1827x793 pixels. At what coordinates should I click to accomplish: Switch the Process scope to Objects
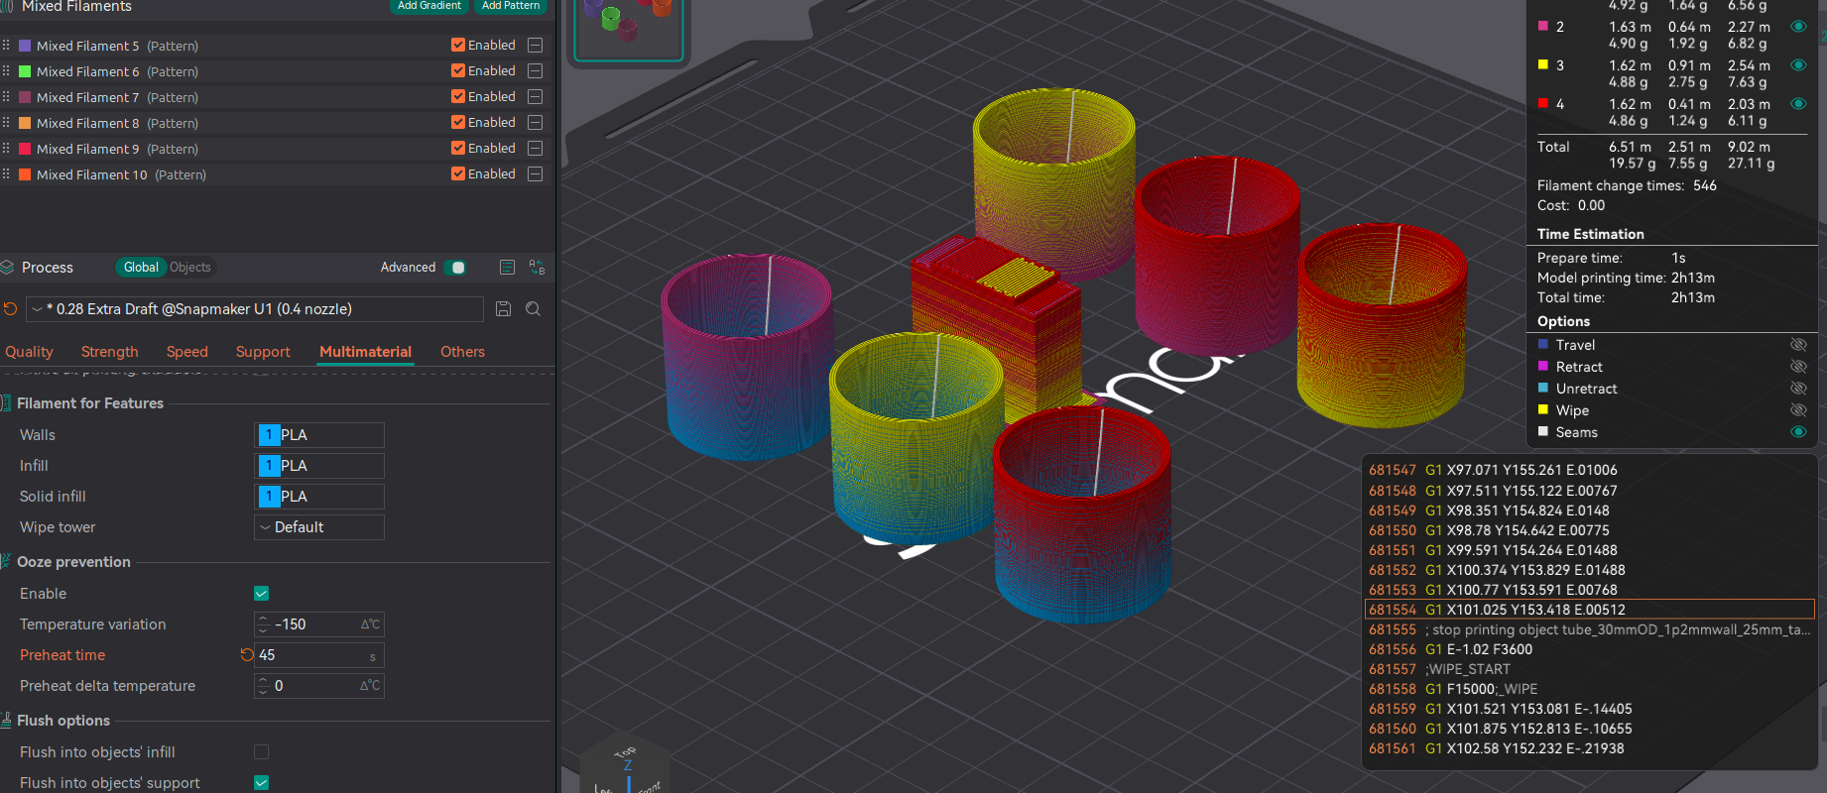190,268
